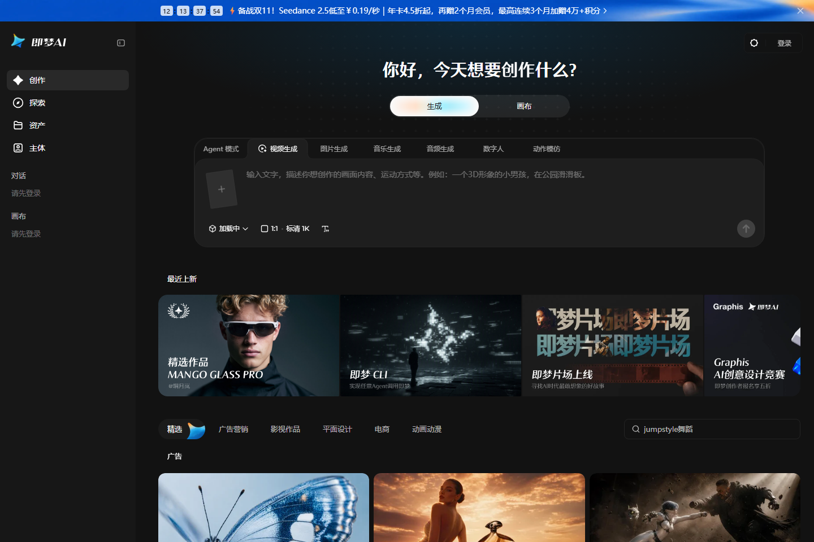The height and width of the screenshot is (542, 814).
Task: Open the 备战双11 Seedance promo link
Action: [418, 11]
